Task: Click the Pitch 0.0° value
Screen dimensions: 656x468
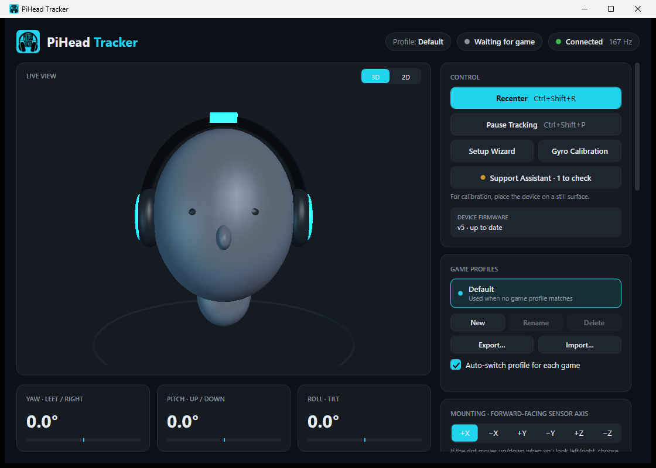Action: (182, 421)
